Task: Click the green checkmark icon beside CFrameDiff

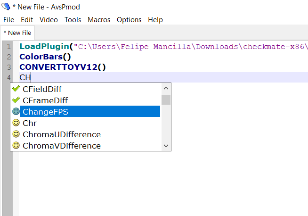Action: pos(16,100)
